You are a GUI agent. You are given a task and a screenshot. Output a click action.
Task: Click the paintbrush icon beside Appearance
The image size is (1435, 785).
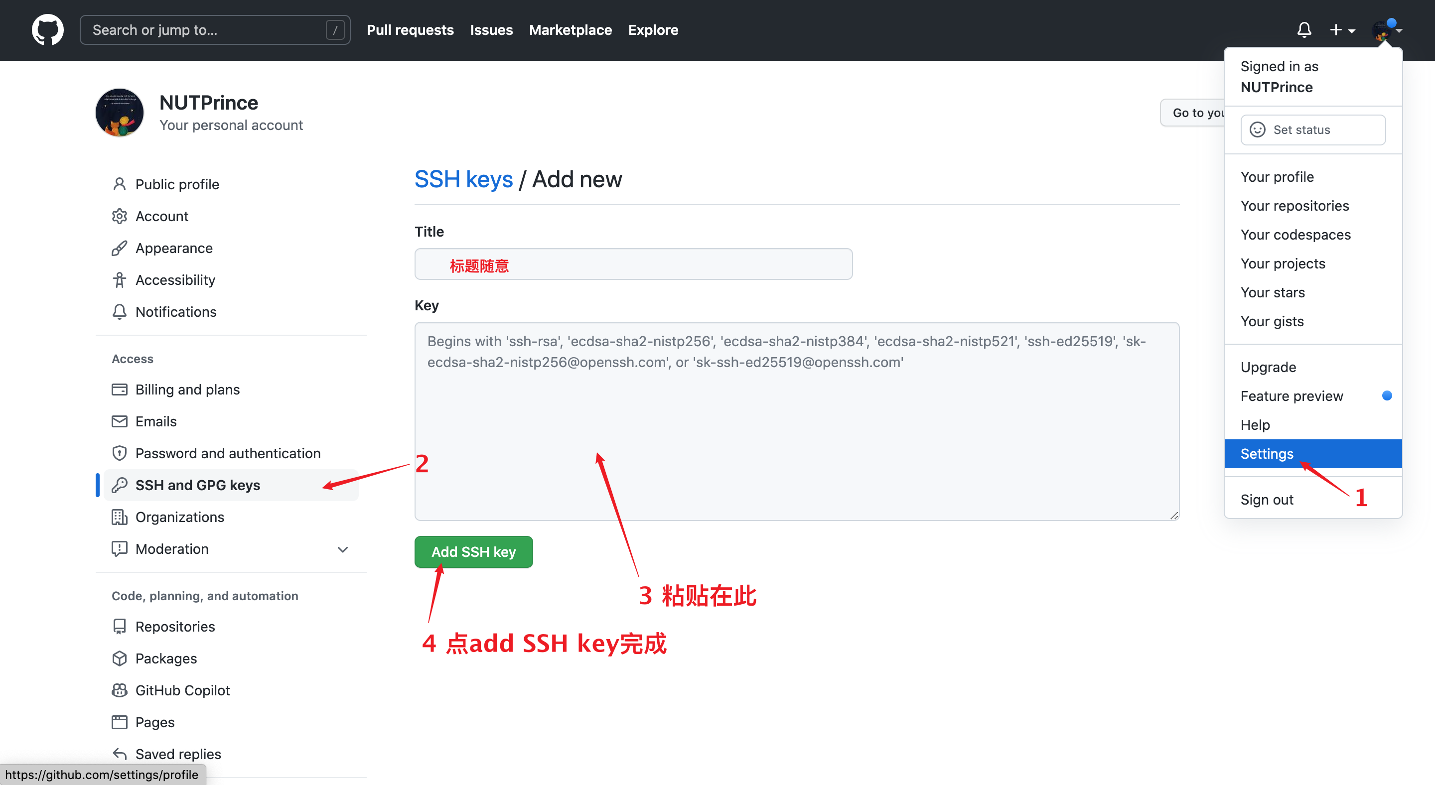click(119, 248)
